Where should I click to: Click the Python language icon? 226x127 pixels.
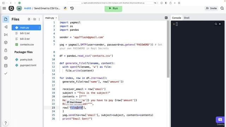pyautogui.click(x=65, y=8)
